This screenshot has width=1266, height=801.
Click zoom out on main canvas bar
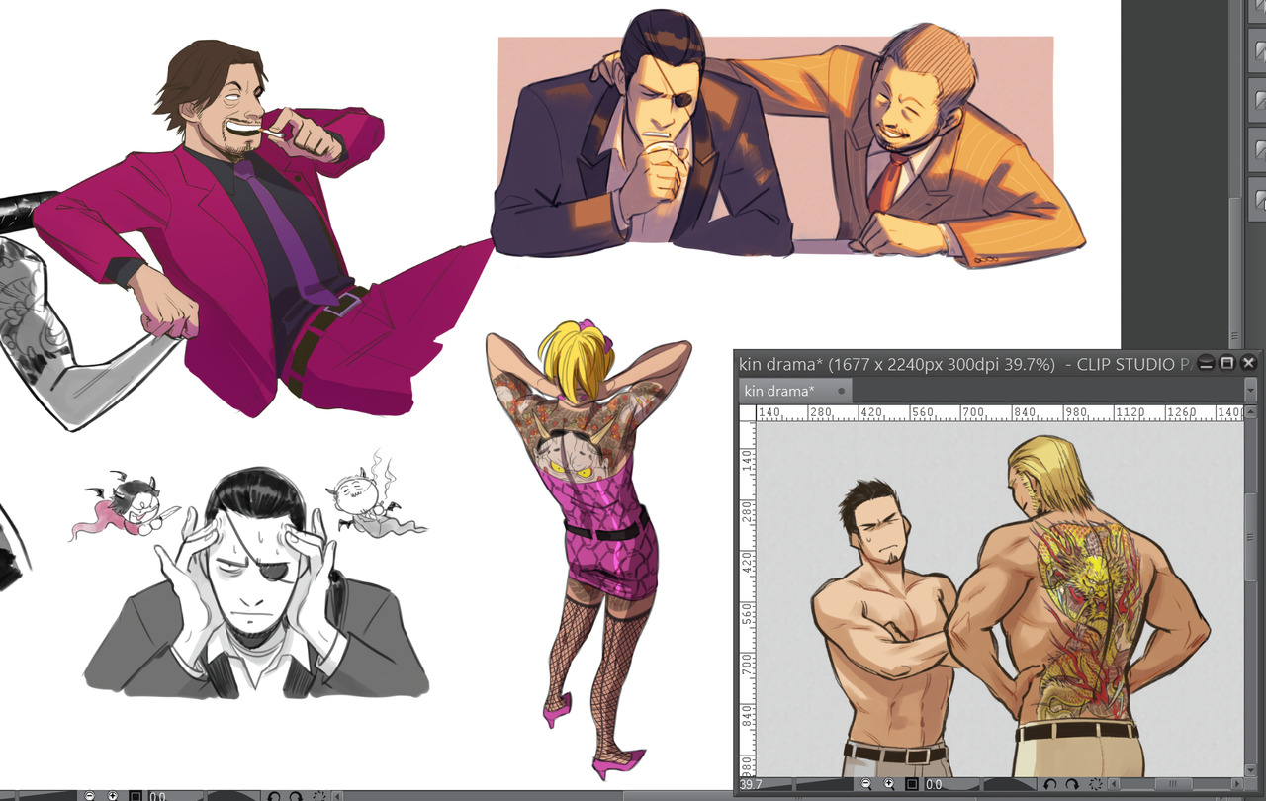point(90,795)
